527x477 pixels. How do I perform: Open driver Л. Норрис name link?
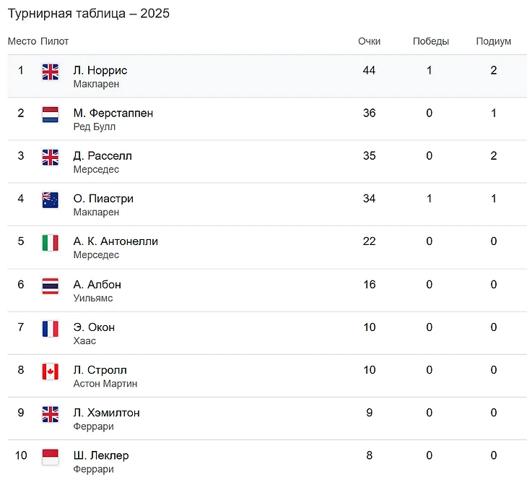point(100,71)
